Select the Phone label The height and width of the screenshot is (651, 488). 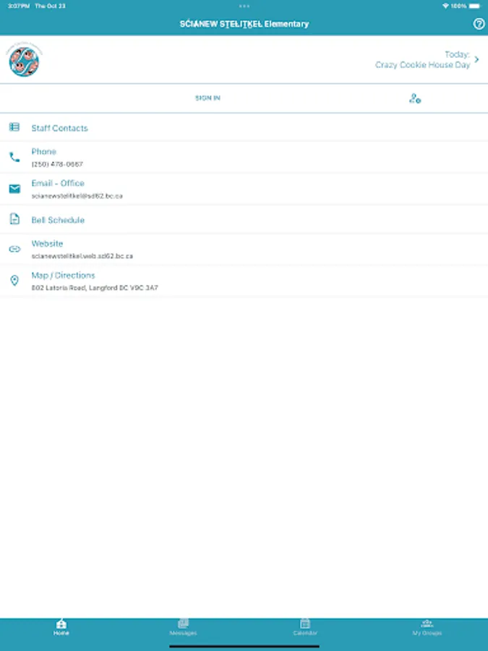click(43, 152)
